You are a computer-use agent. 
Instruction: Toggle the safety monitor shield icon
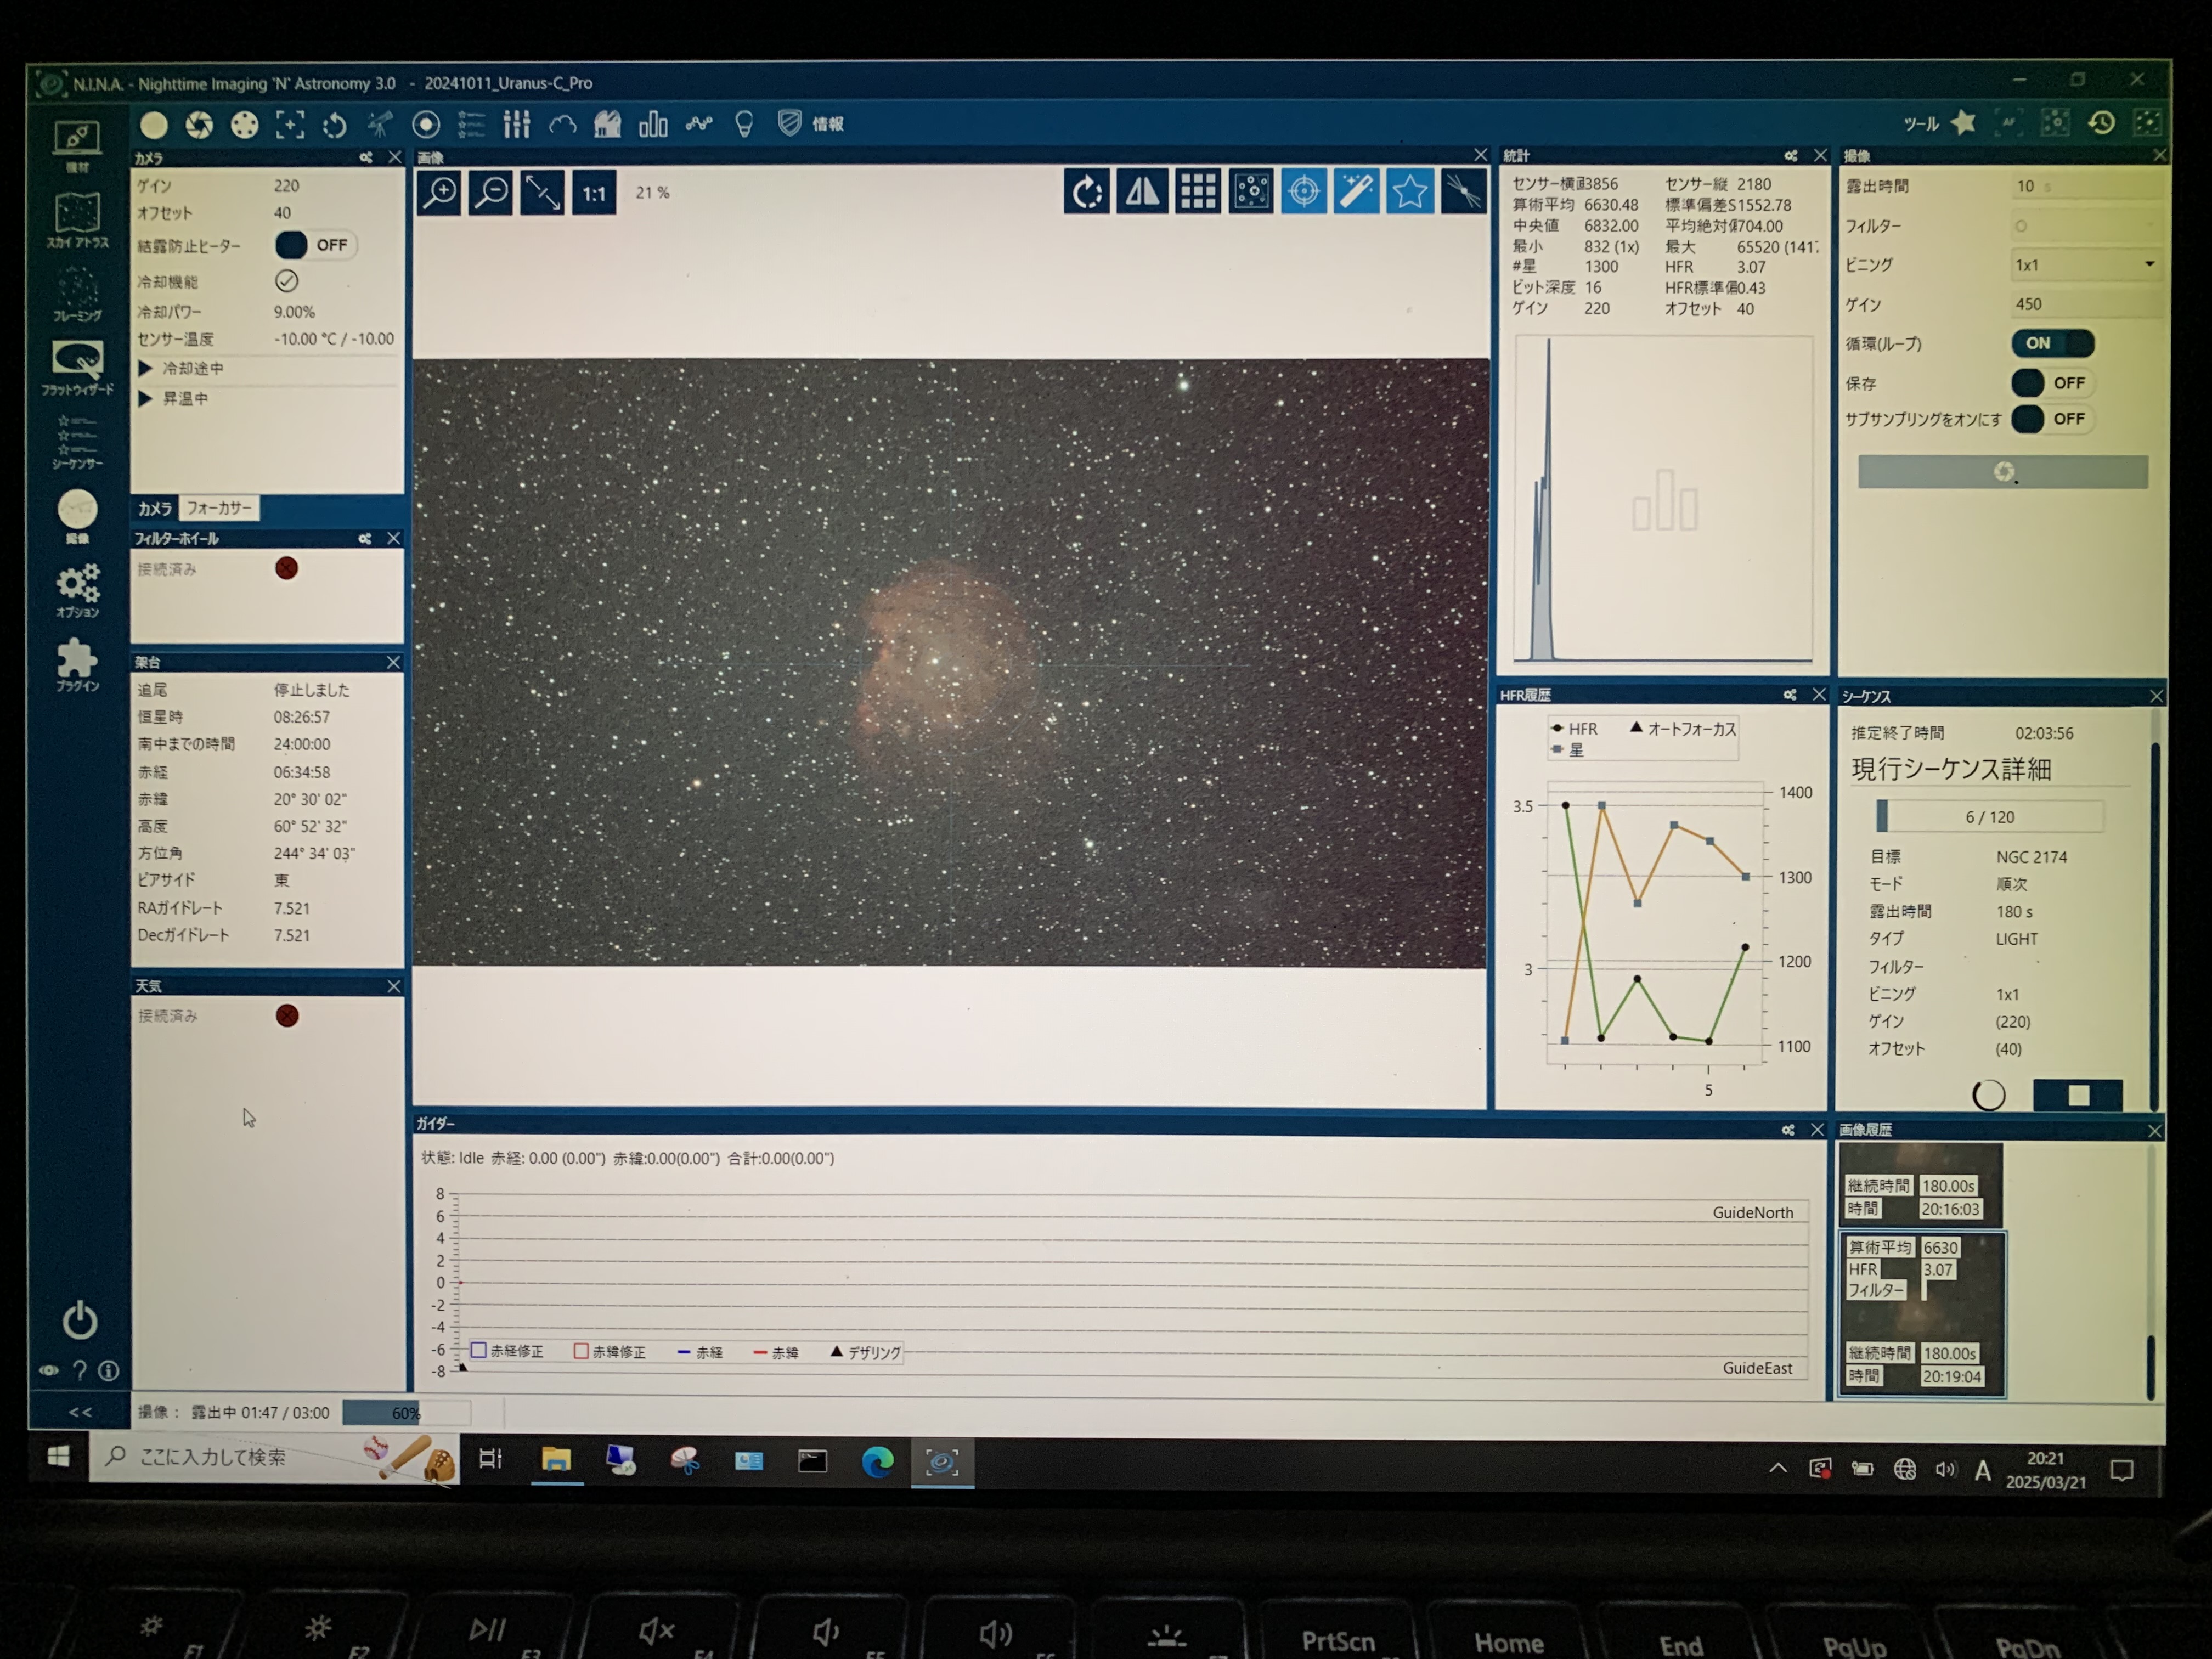(x=789, y=124)
